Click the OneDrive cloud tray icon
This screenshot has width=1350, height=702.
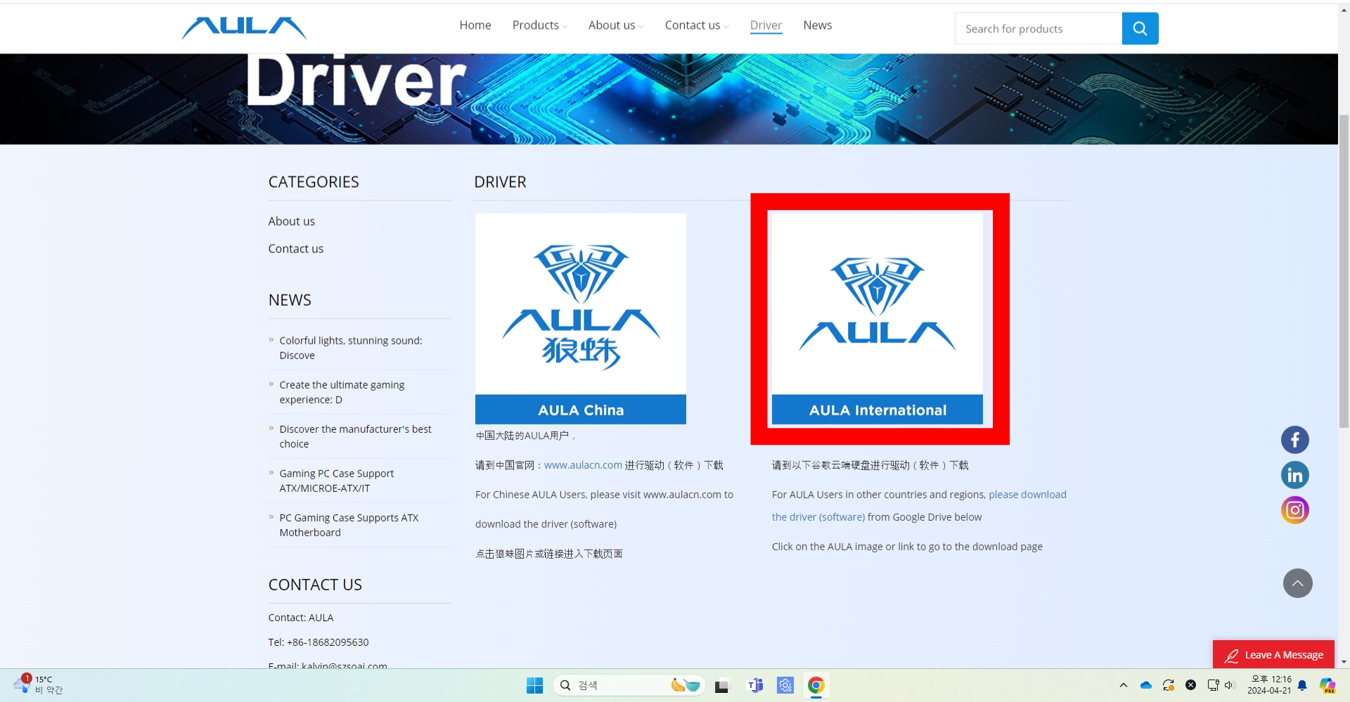click(1145, 685)
